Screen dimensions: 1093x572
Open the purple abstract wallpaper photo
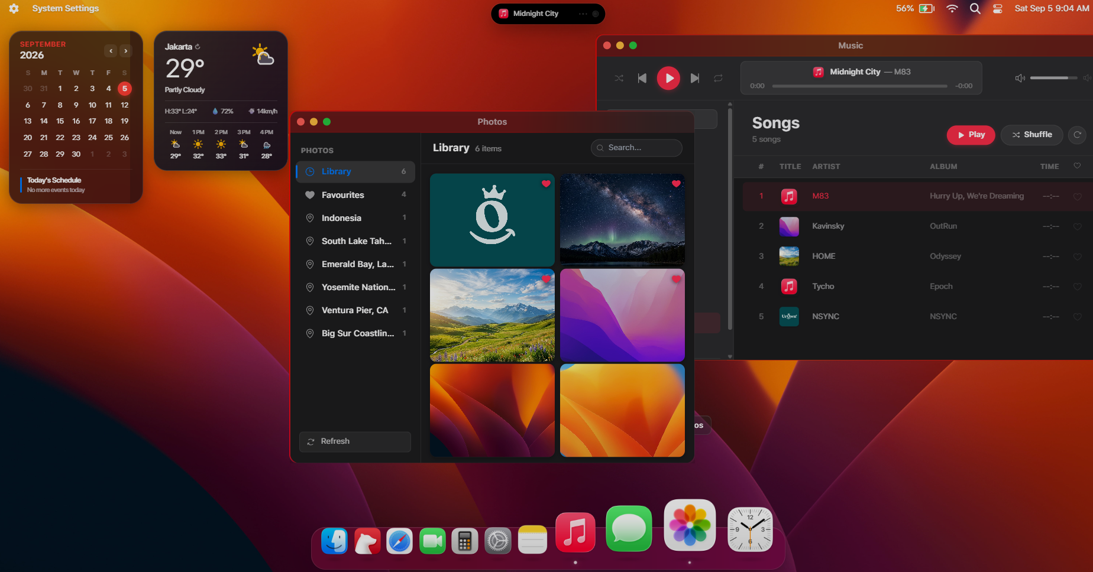(x=622, y=315)
